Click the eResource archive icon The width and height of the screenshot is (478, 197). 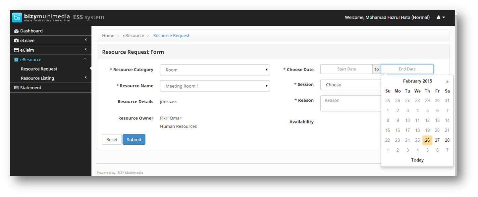click(16, 60)
